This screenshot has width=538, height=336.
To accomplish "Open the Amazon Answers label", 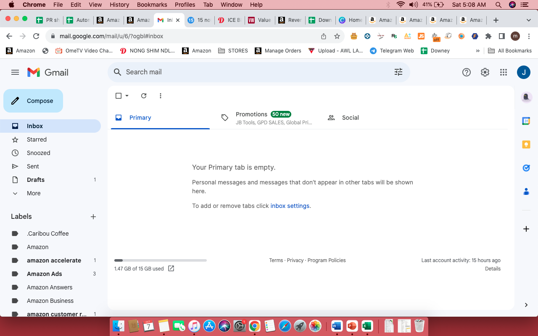I will click(50, 287).
